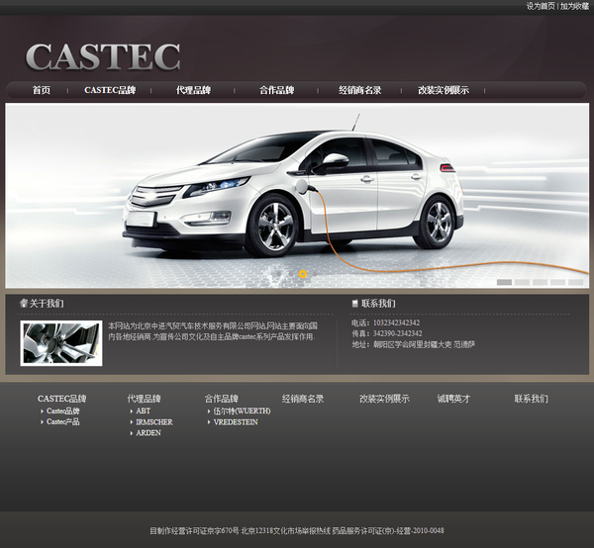Click the fax number 342390-2342342
Screen dimensions: 594x548
[397, 333]
